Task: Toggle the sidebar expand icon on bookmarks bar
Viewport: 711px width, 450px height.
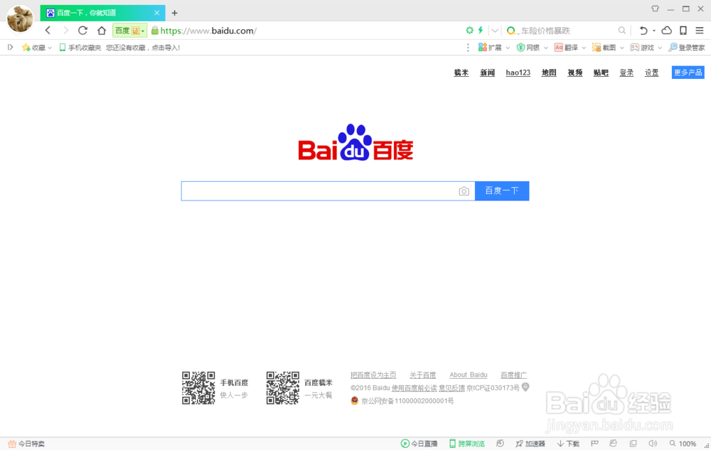Action: pos(10,47)
